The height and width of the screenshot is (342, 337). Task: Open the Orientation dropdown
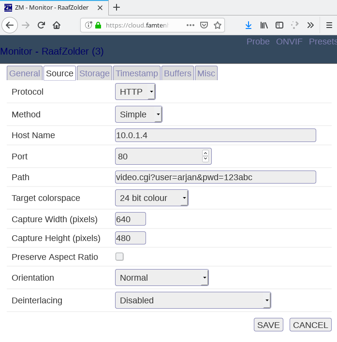tap(161, 278)
